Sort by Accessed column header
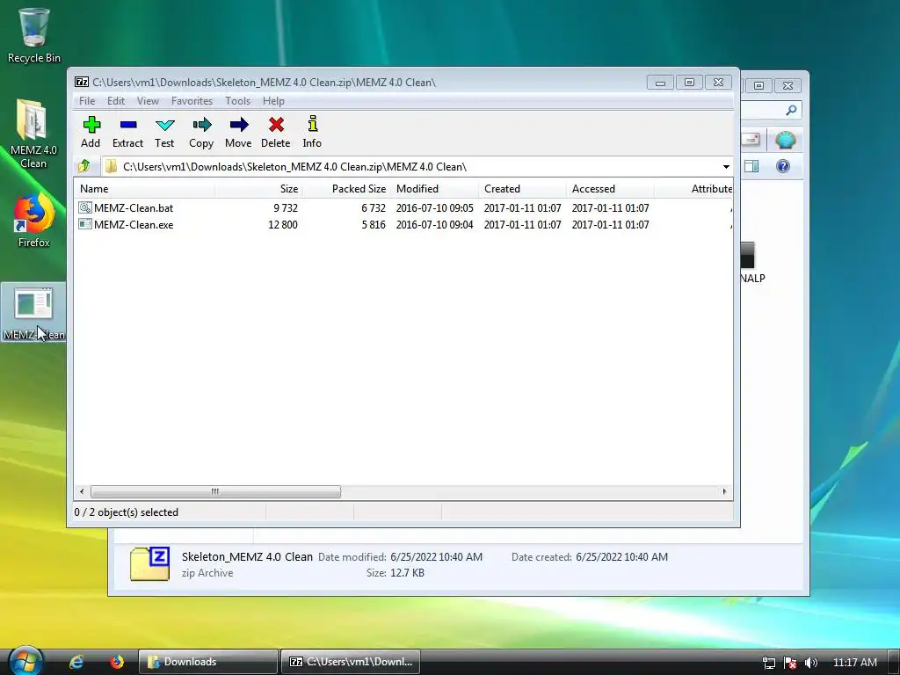This screenshot has width=900, height=675. (610, 189)
